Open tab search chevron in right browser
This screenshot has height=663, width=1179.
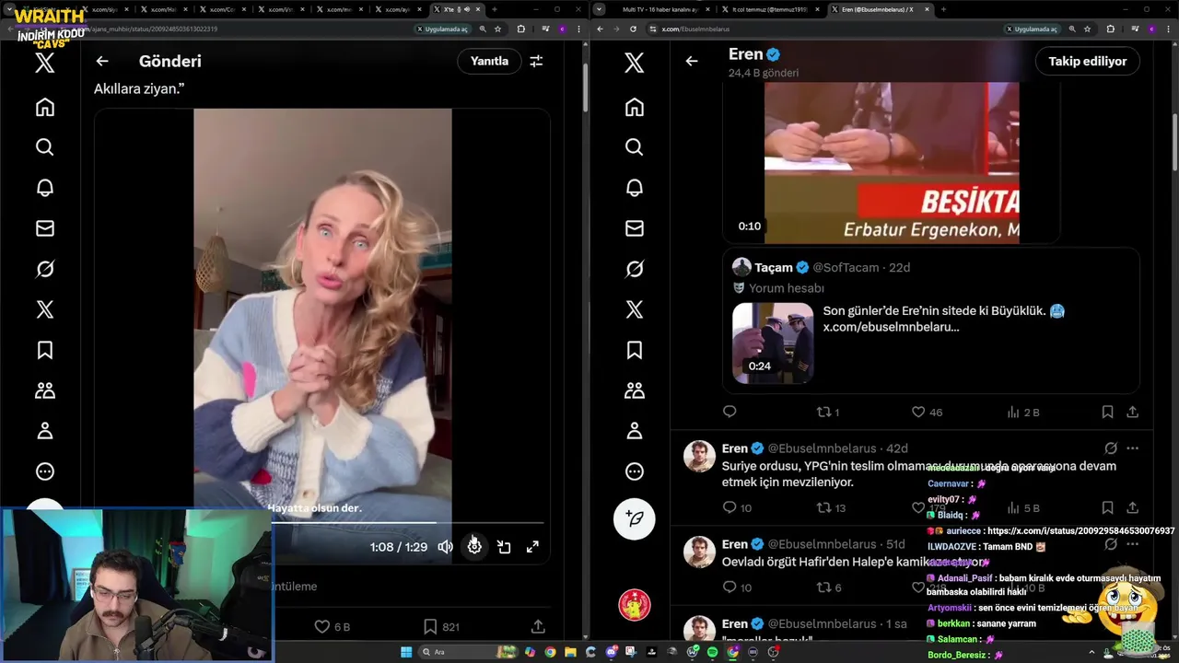coord(600,9)
